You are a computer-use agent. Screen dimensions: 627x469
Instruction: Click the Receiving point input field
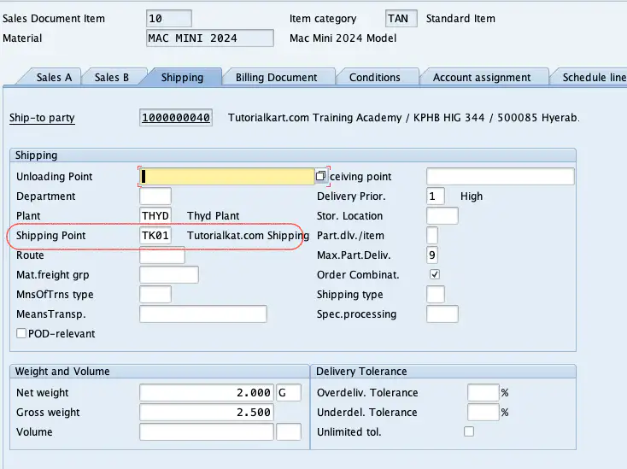click(501, 176)
